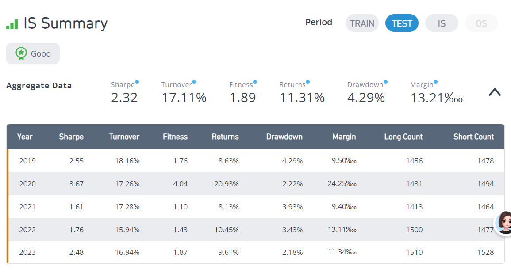Viewport: 511px width, 277px height.
Task: Open the chat assistant avatar
Action: click(x=503, y=223)
